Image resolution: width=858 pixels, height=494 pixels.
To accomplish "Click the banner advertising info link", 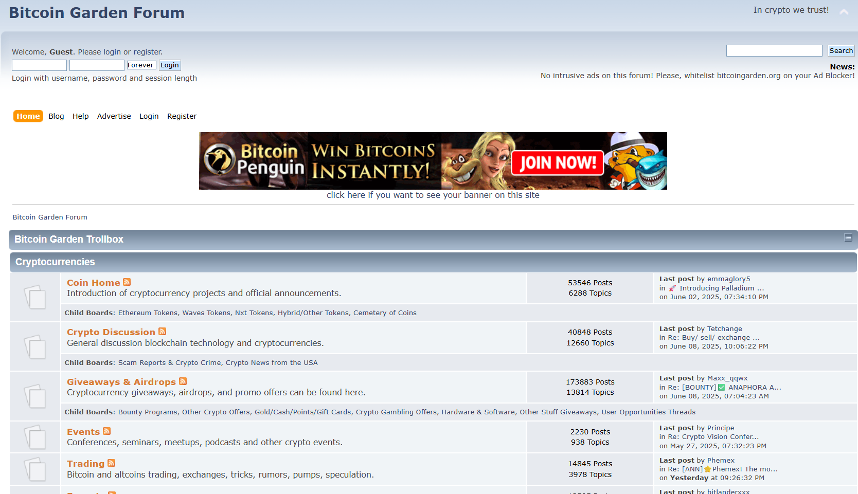I will click(x=433, y=195).
